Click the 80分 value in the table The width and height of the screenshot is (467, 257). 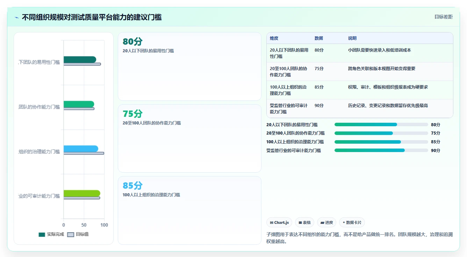[x=319, y=50]
